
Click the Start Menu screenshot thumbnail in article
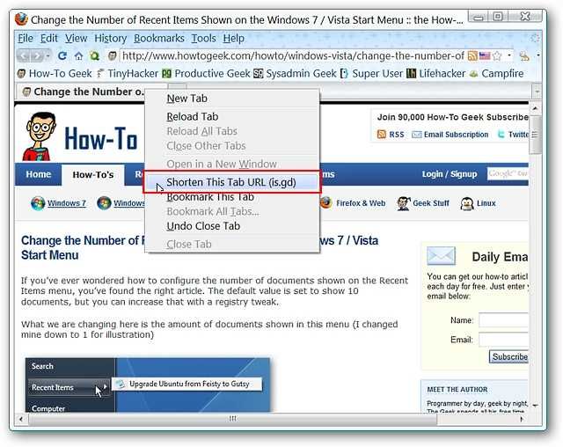point(148,385)
